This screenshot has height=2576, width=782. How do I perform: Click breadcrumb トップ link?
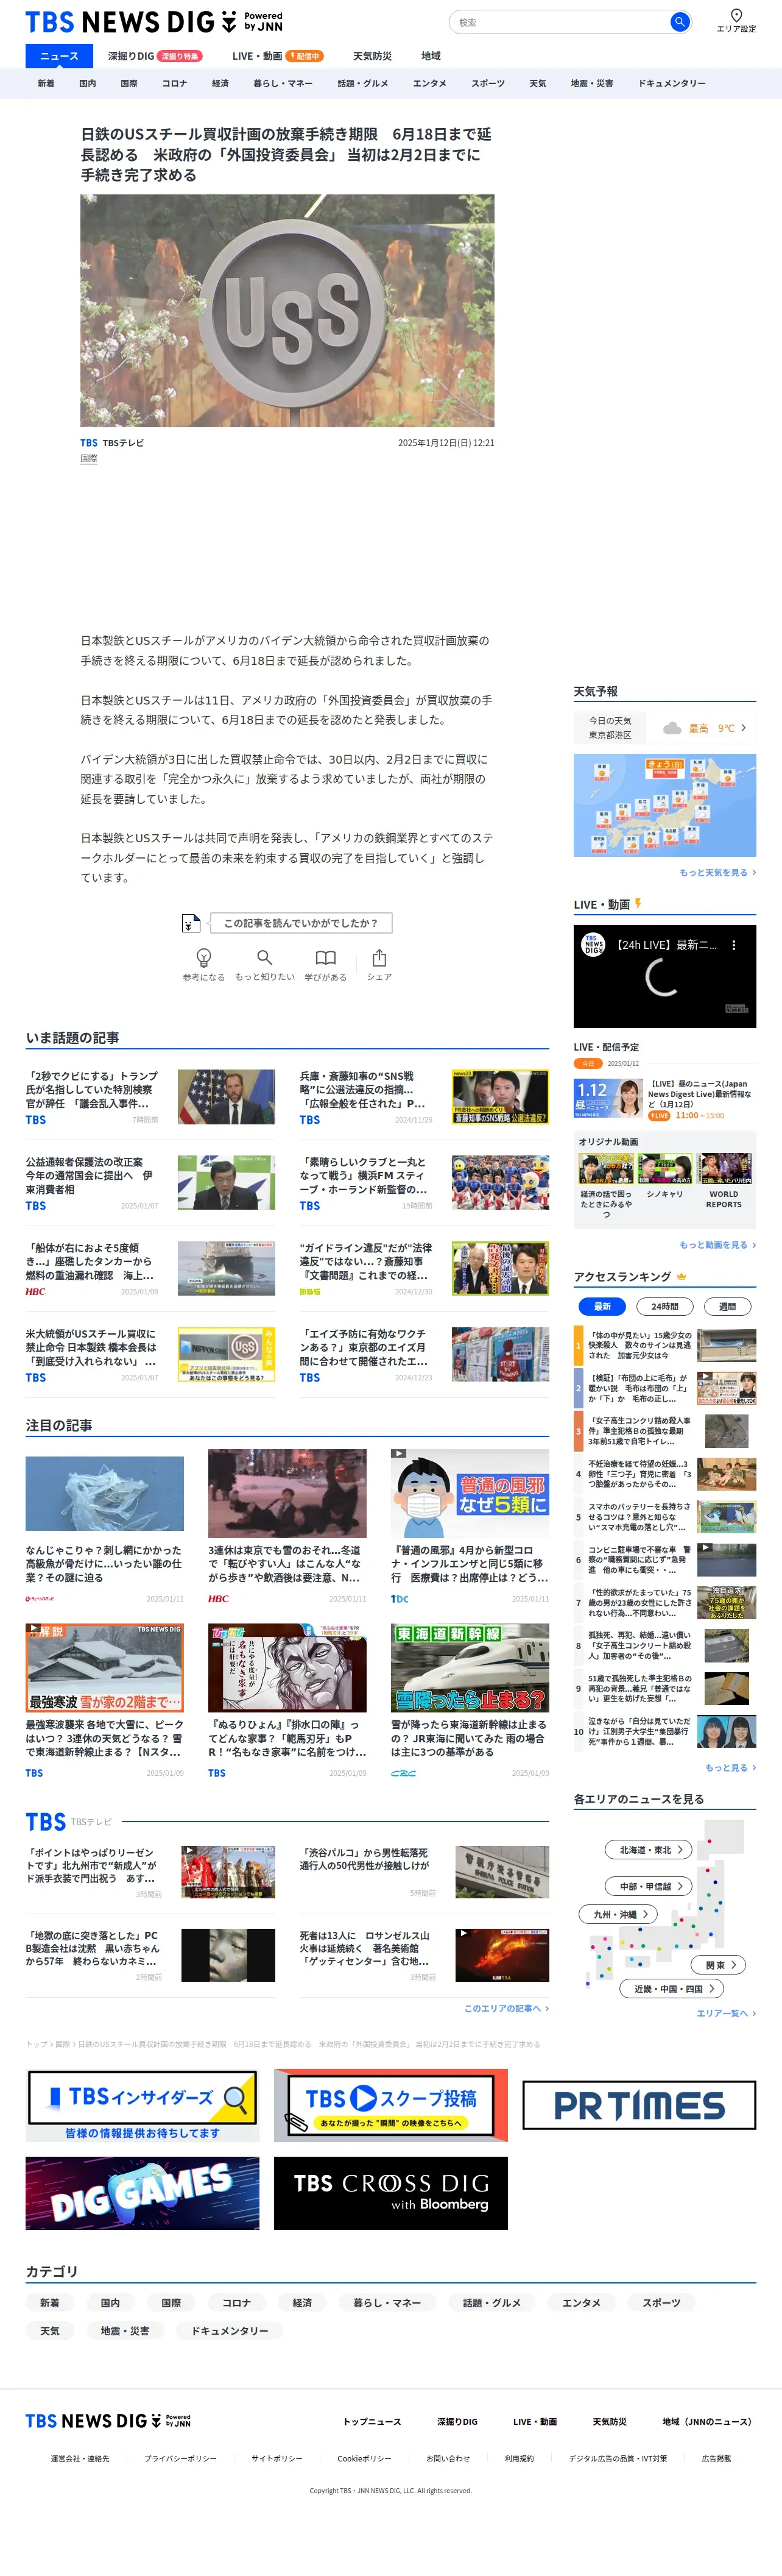tap(36, 2044)
